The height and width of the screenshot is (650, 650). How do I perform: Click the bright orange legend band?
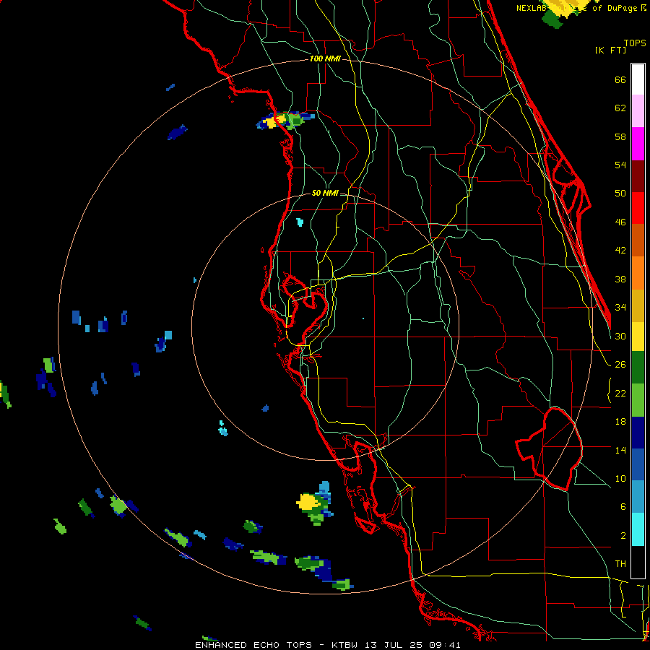click(x=638, y=273)
